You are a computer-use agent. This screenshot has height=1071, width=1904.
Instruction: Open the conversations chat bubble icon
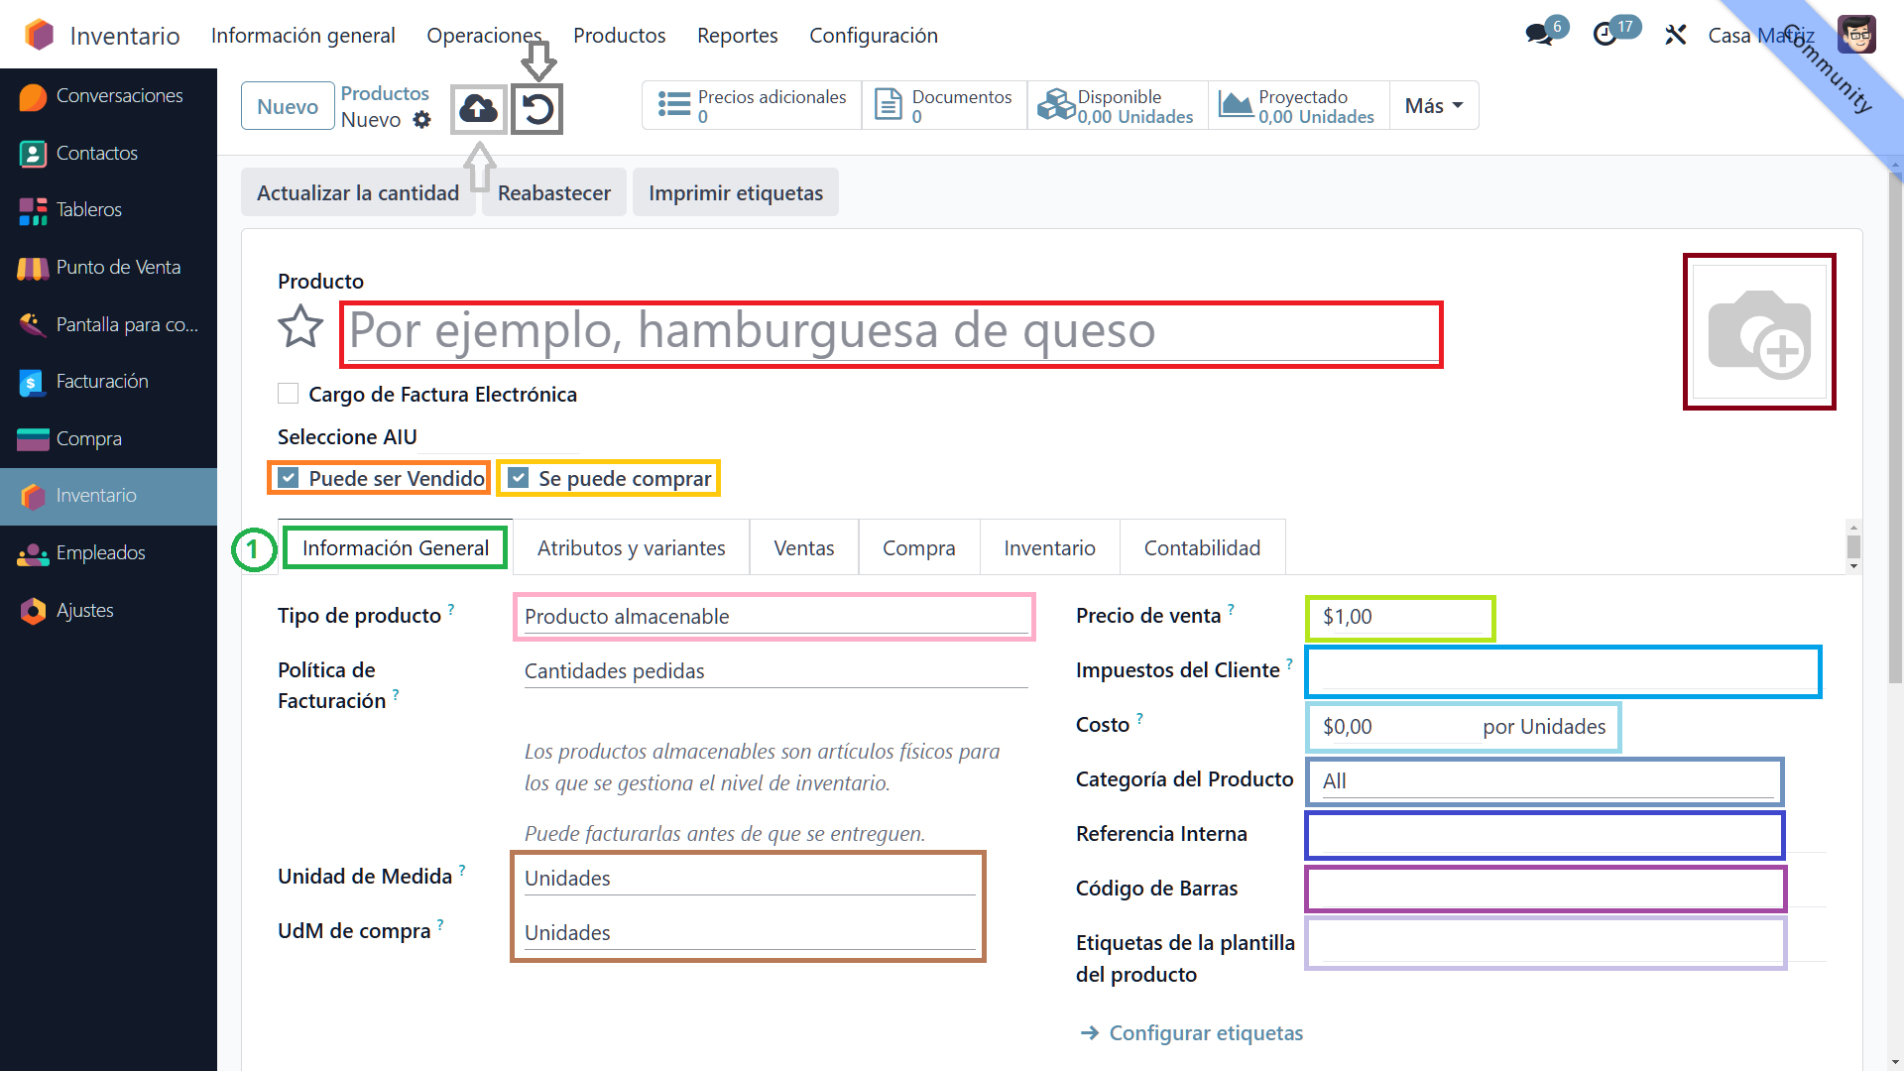1539,35
